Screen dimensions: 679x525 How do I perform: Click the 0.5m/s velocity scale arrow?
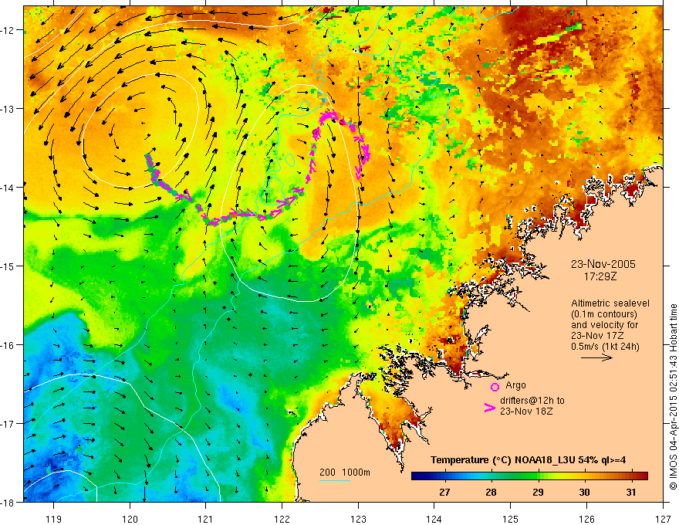click(x=596, y=357)
